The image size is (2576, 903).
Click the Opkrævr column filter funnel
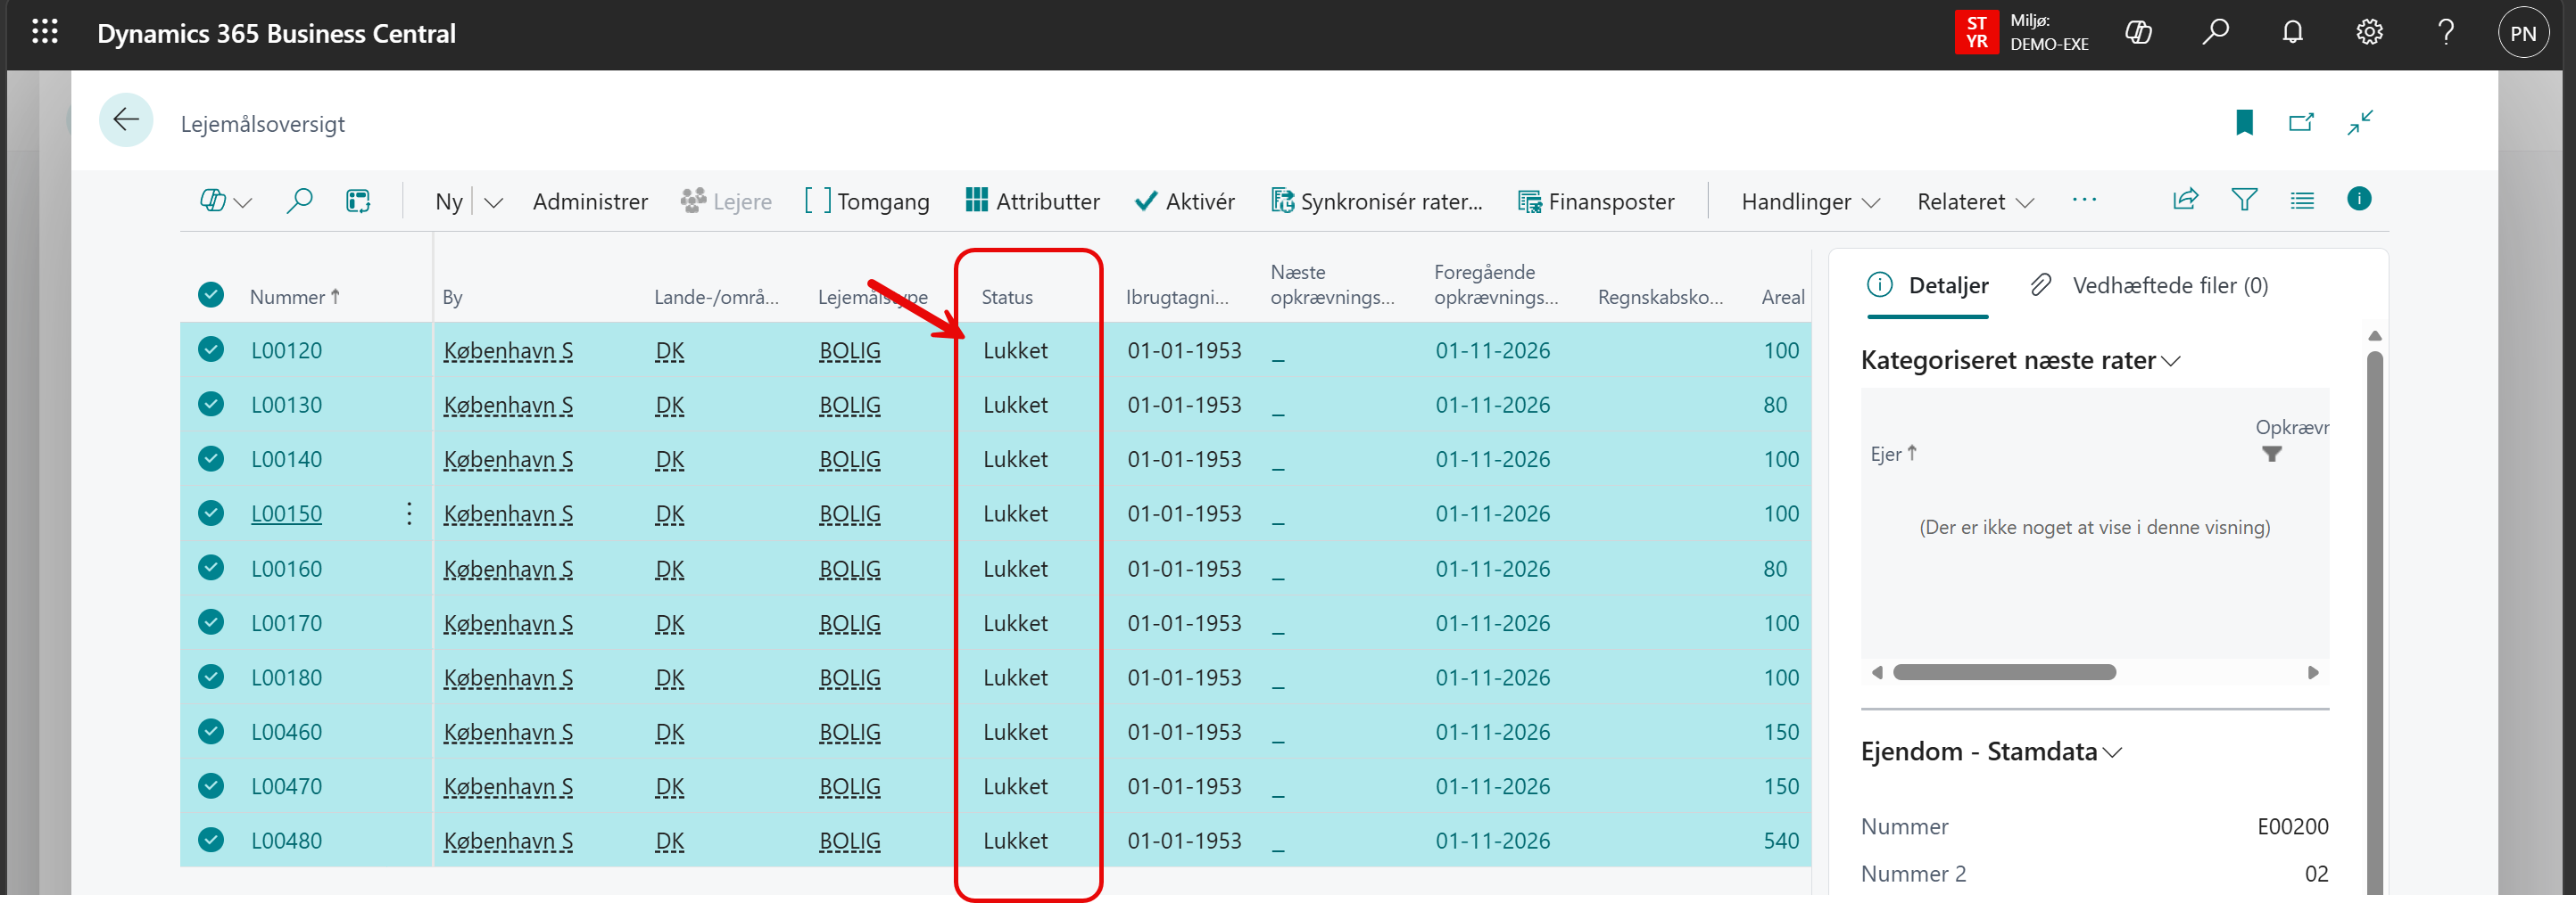point(2271,455)
